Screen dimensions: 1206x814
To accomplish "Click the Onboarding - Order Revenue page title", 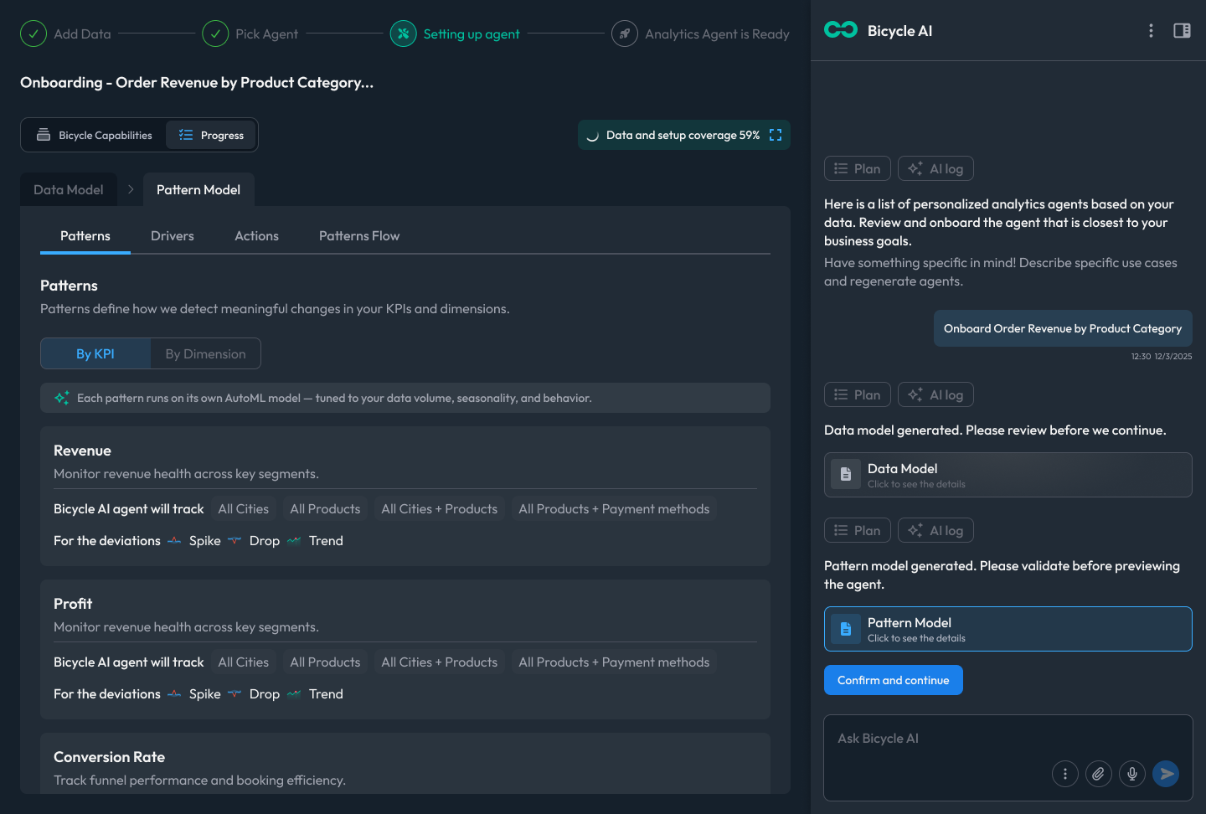I will [x=197, y=82].
